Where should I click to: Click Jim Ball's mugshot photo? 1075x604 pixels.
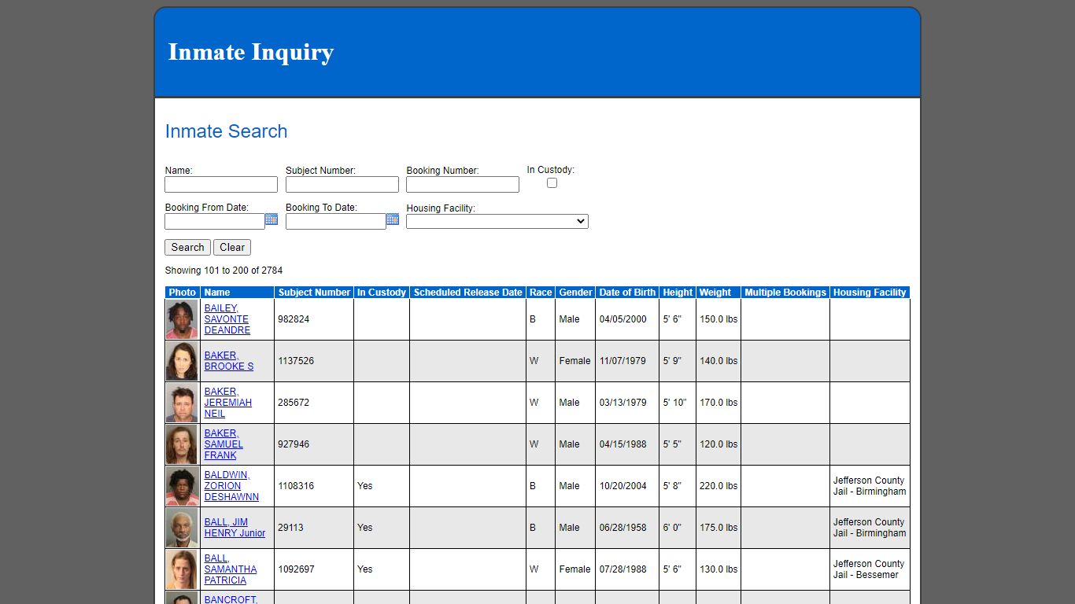tap(182, 528)
